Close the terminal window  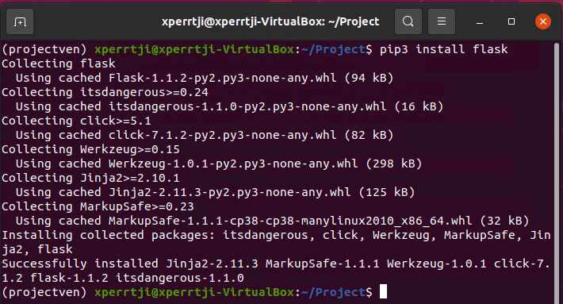coord(543,21)
